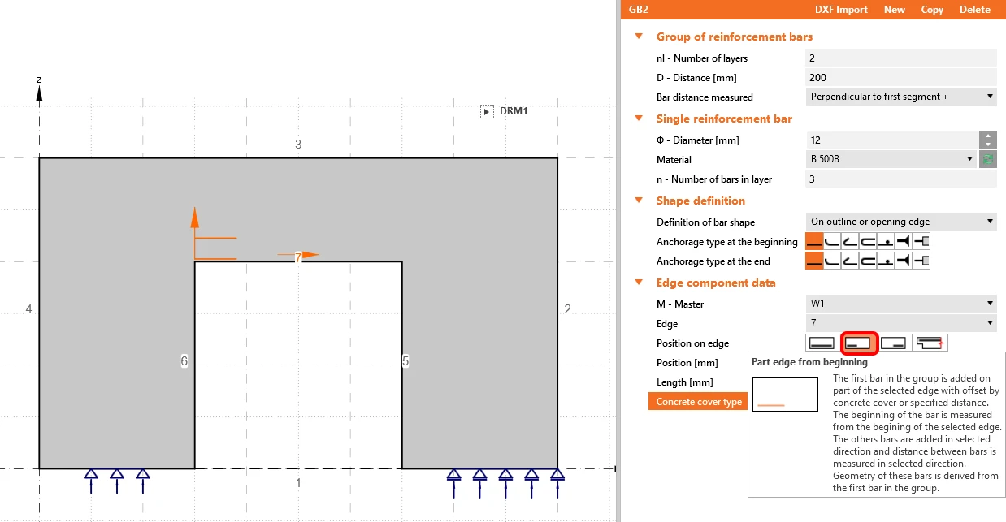Open the DXF Import menu item
1006x522 pixels.
click(841, 10)
